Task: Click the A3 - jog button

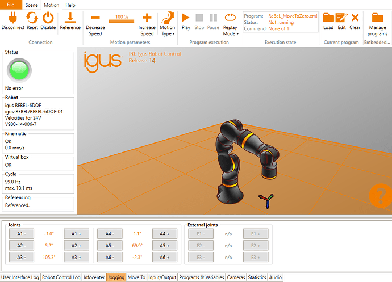Action: pyautogui.click(x=22, y=257)
